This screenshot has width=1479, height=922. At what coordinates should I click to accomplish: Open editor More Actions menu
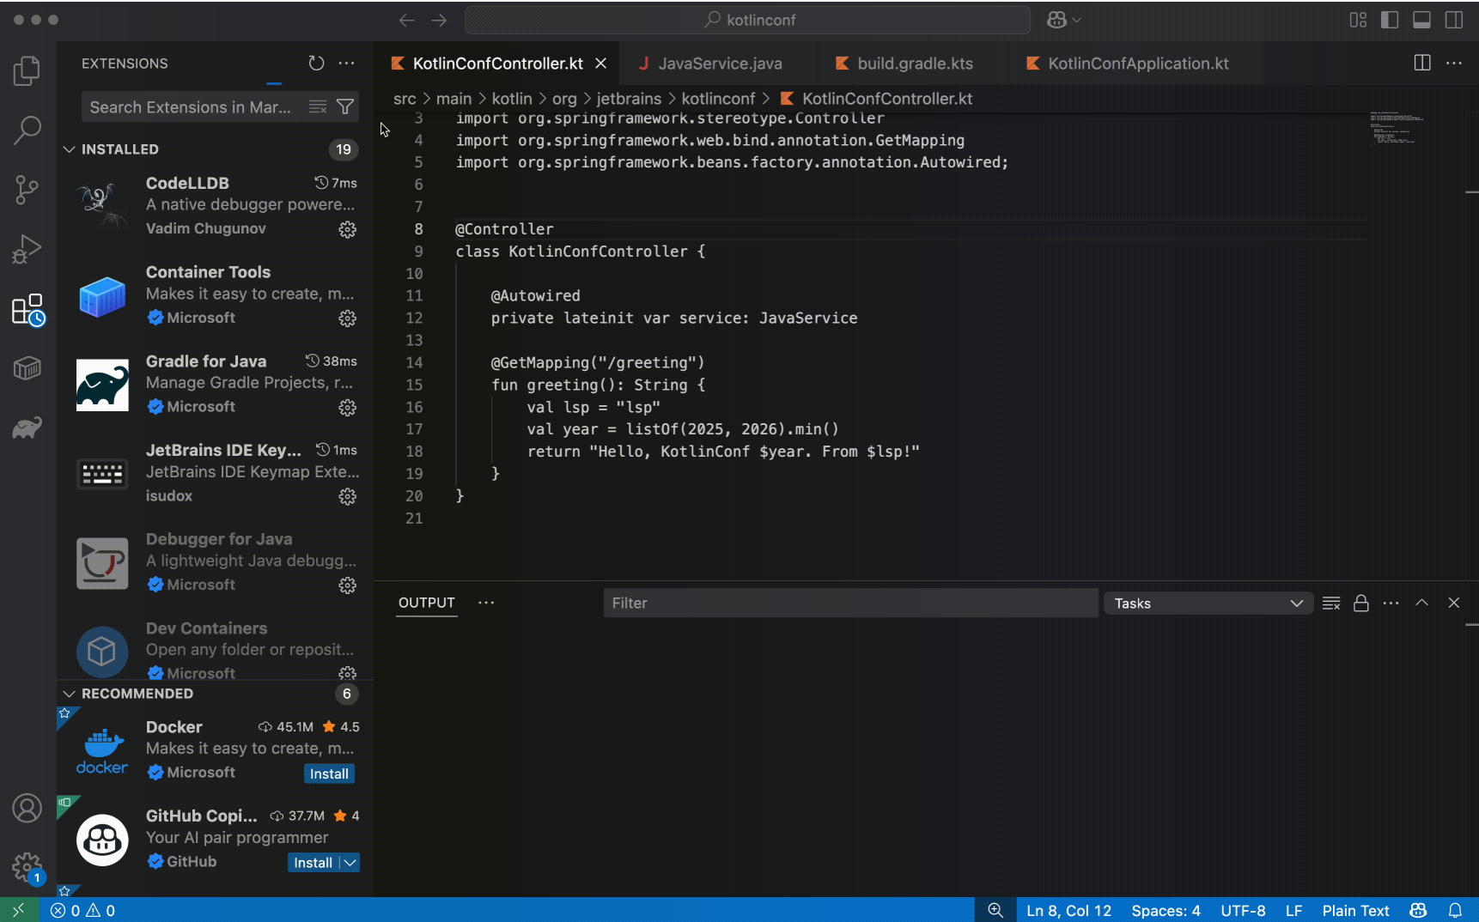tap(1454, 63)
